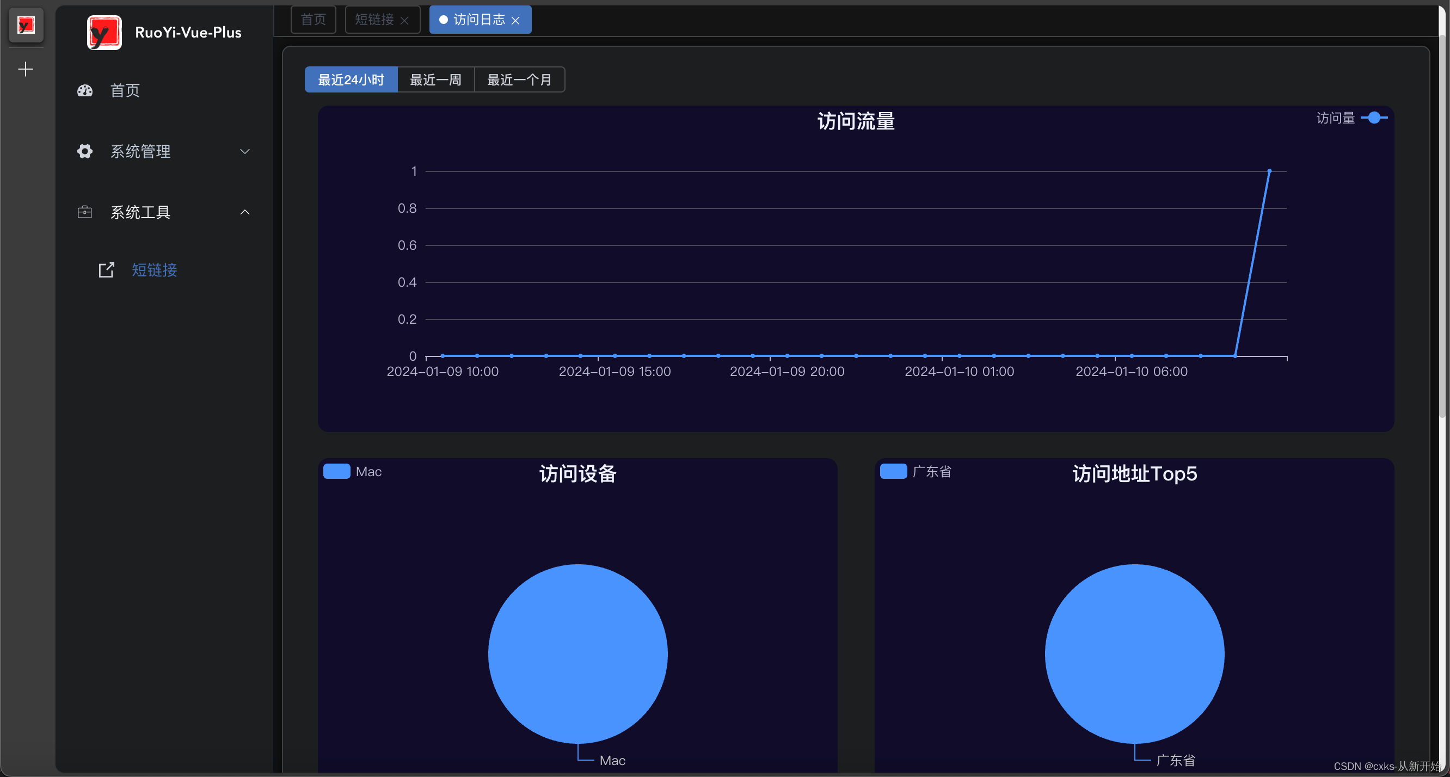Close the 访问日志 tab with its X

(x=515, y=20)
